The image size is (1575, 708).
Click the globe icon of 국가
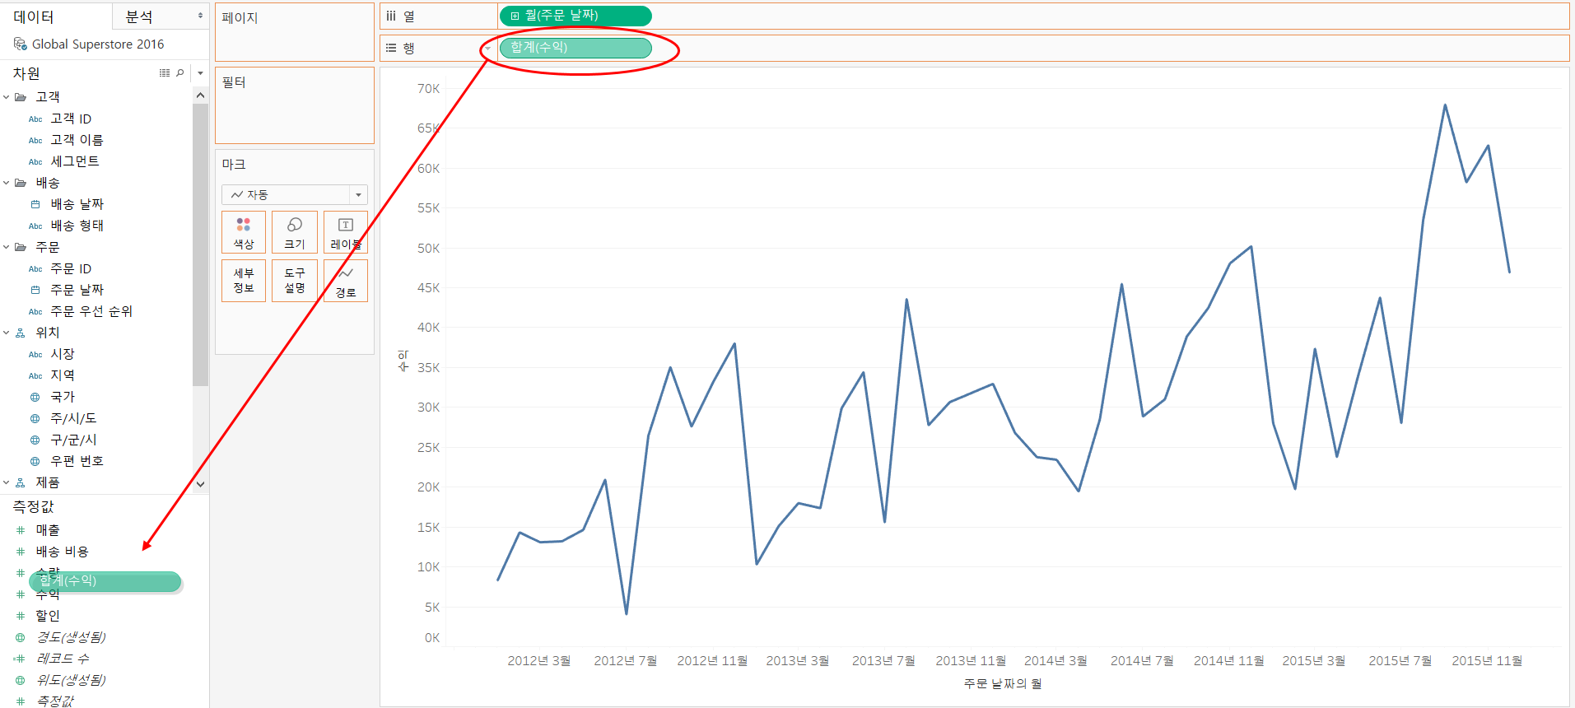coord(35,397)
